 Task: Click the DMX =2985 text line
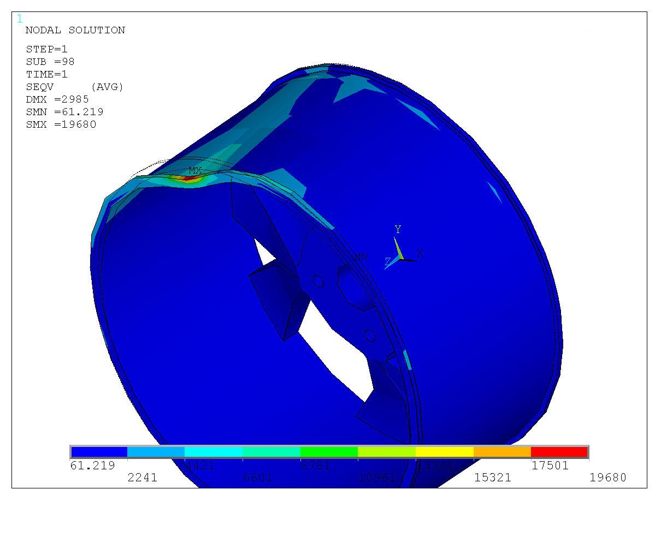click(57, 99)
